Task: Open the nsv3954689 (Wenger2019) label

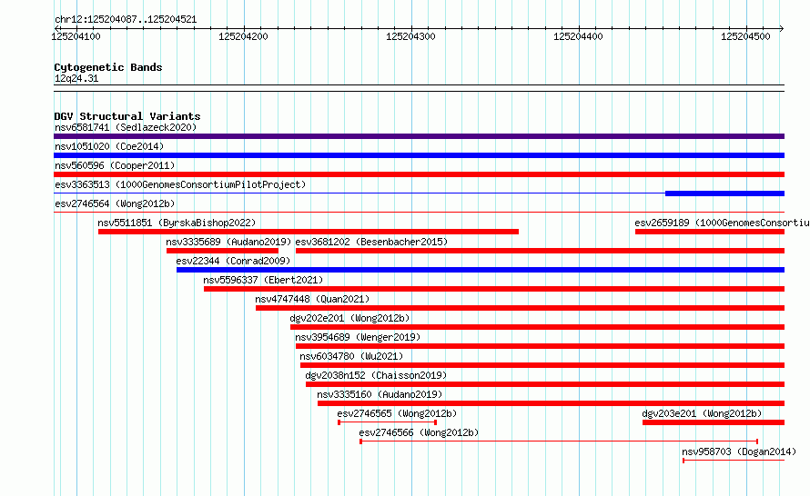Action: 358,337
